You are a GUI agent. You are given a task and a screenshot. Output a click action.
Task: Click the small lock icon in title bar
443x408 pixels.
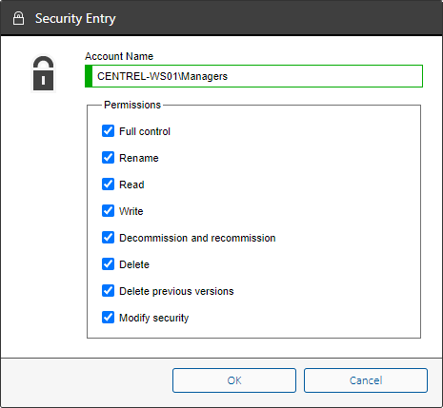click(18, 18)
